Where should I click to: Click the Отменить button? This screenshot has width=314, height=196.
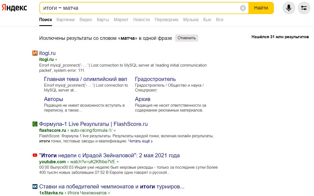(x=187, y=38)
